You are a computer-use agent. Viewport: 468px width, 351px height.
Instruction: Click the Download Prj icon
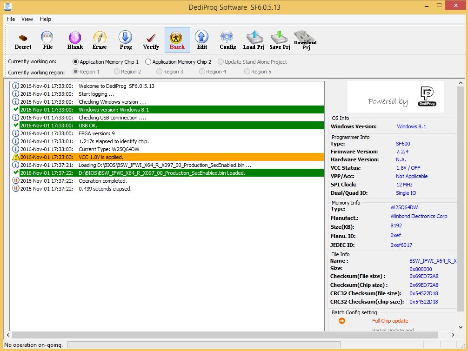(305, 40)
